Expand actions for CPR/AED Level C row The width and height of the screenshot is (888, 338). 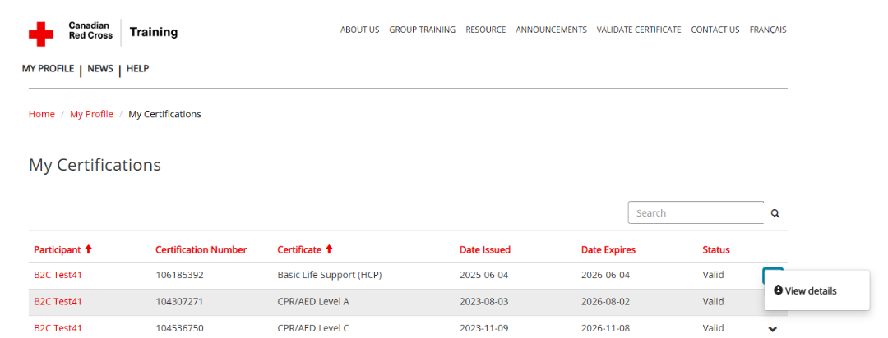coord(772,329)
